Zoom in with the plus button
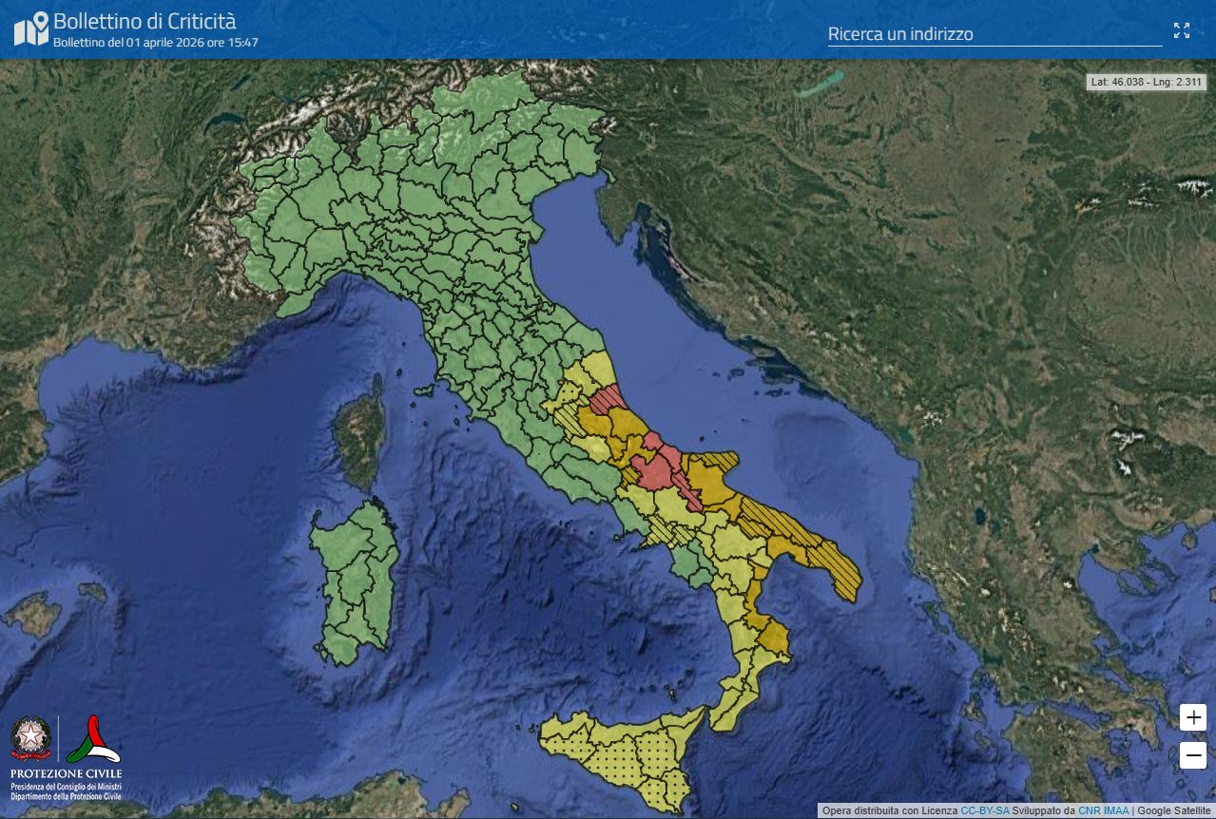Viewport: 1216px width, 819px height. click(x=1193, y=717)
